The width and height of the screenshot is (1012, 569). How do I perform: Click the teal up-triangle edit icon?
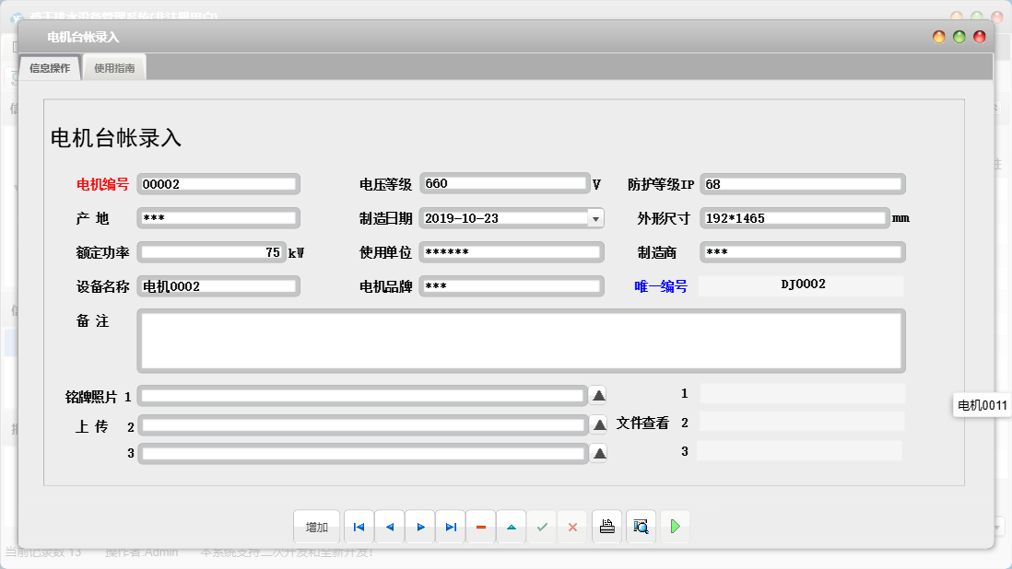[512, 527]
